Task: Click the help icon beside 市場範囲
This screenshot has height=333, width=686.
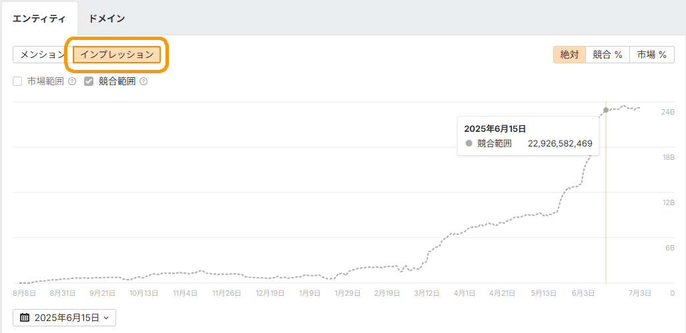Action: [x=72, y=82]
